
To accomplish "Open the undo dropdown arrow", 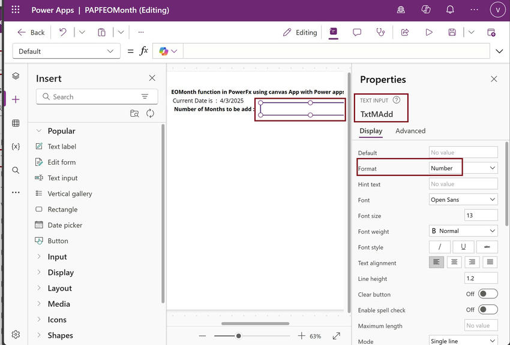I will click(82, 32).
